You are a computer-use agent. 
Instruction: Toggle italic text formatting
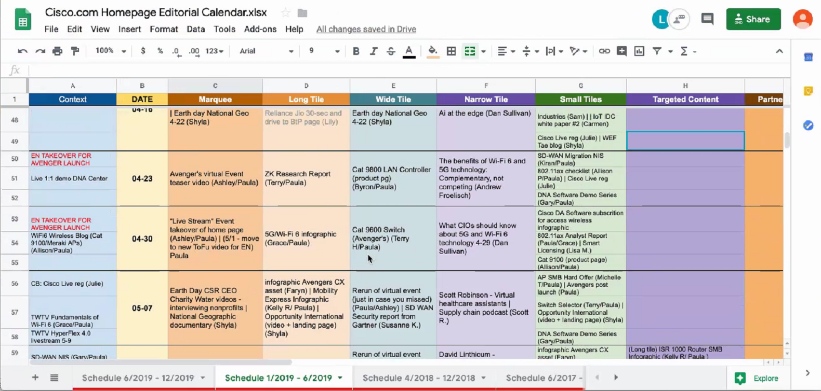tap(373, 51)
